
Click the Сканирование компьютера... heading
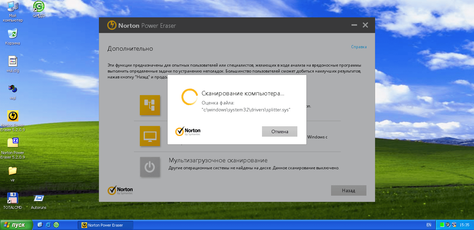click(243, 94)
